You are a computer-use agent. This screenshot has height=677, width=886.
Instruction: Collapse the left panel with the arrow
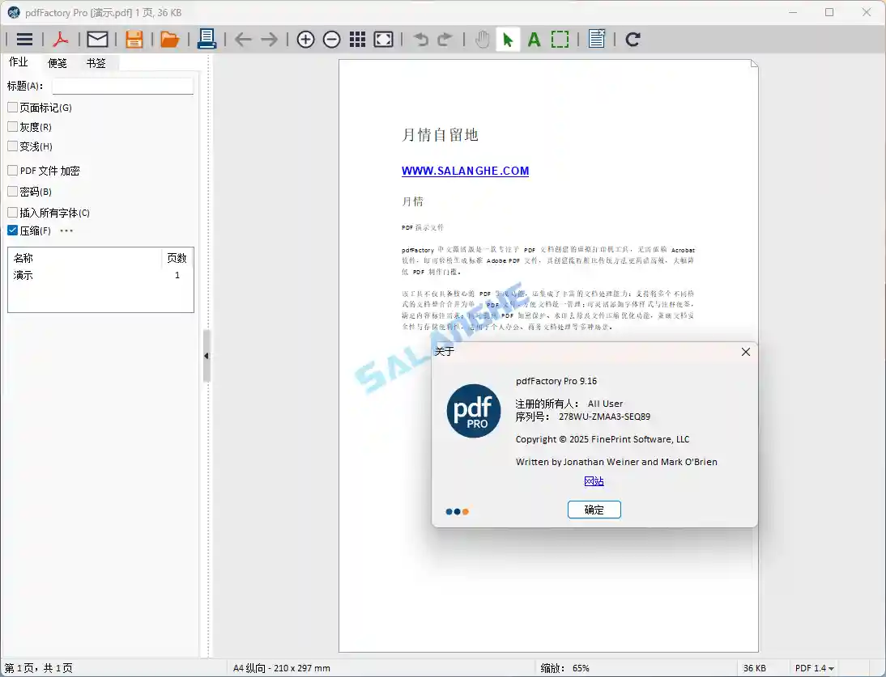click(x=205, y=355)
